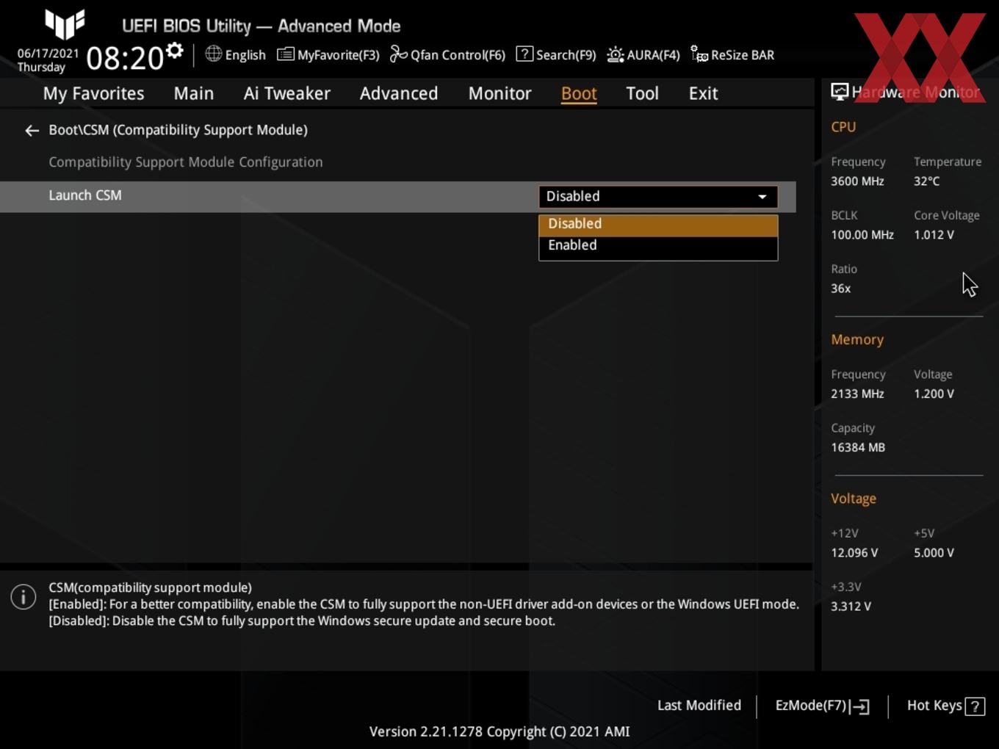Image resolution: width=999 pixels, height=749 pixels.
Task: Open the Hot Keys help
Action: click(945, 706)
